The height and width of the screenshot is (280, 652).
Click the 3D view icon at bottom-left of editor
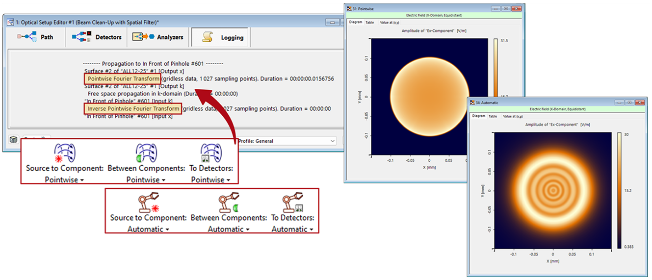coord(13,140)
